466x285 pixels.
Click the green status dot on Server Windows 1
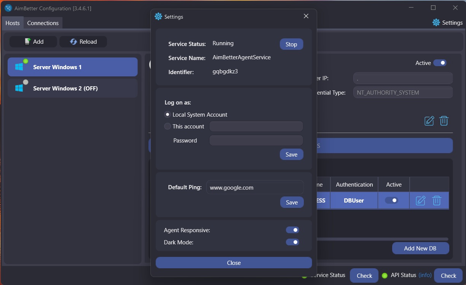click(x=26, y=61)
